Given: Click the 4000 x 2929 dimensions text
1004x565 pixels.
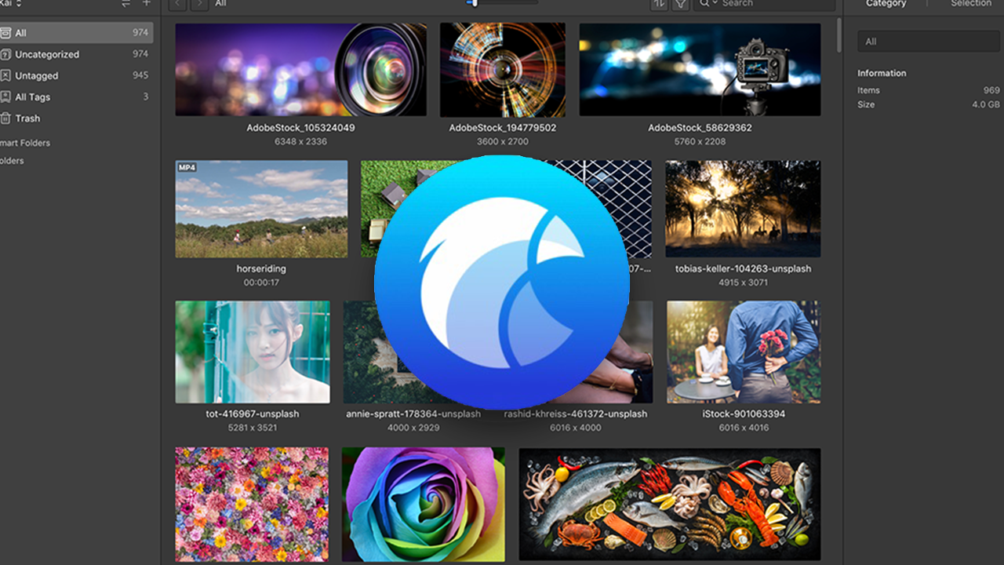Looking at the screenshot, I should coord(413,428).
